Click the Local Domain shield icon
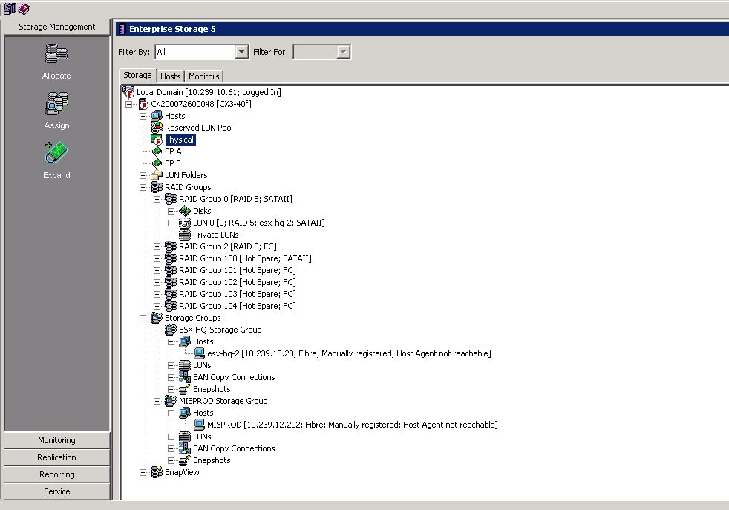Image resolution: width=729 pixels, height=510 pixels. pos(128,92)
